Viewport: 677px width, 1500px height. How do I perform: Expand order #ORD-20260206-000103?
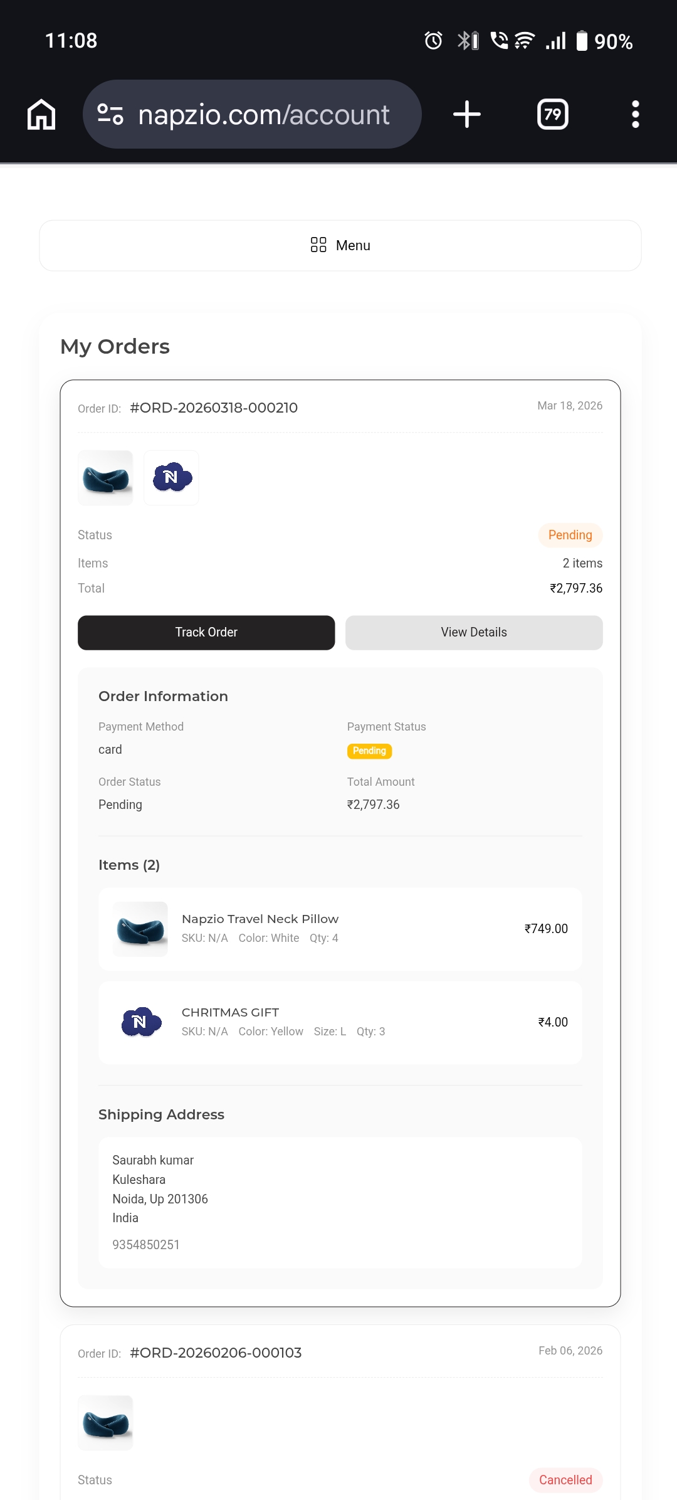[215, 1353]
